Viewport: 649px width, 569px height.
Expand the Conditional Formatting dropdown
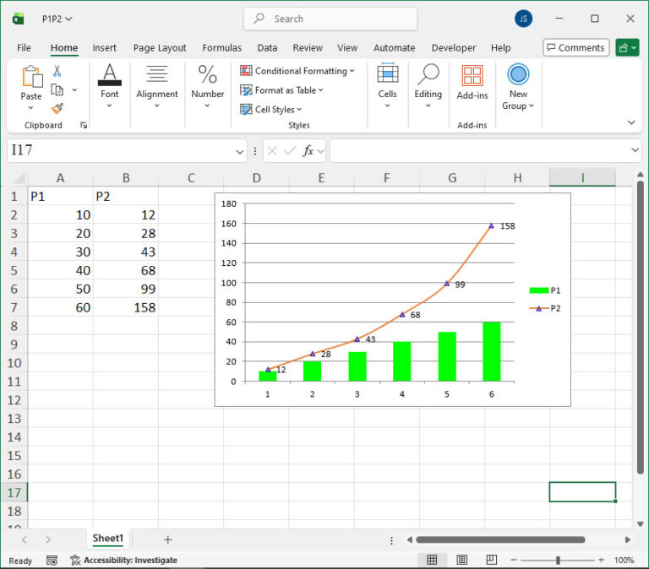(352, 71)
